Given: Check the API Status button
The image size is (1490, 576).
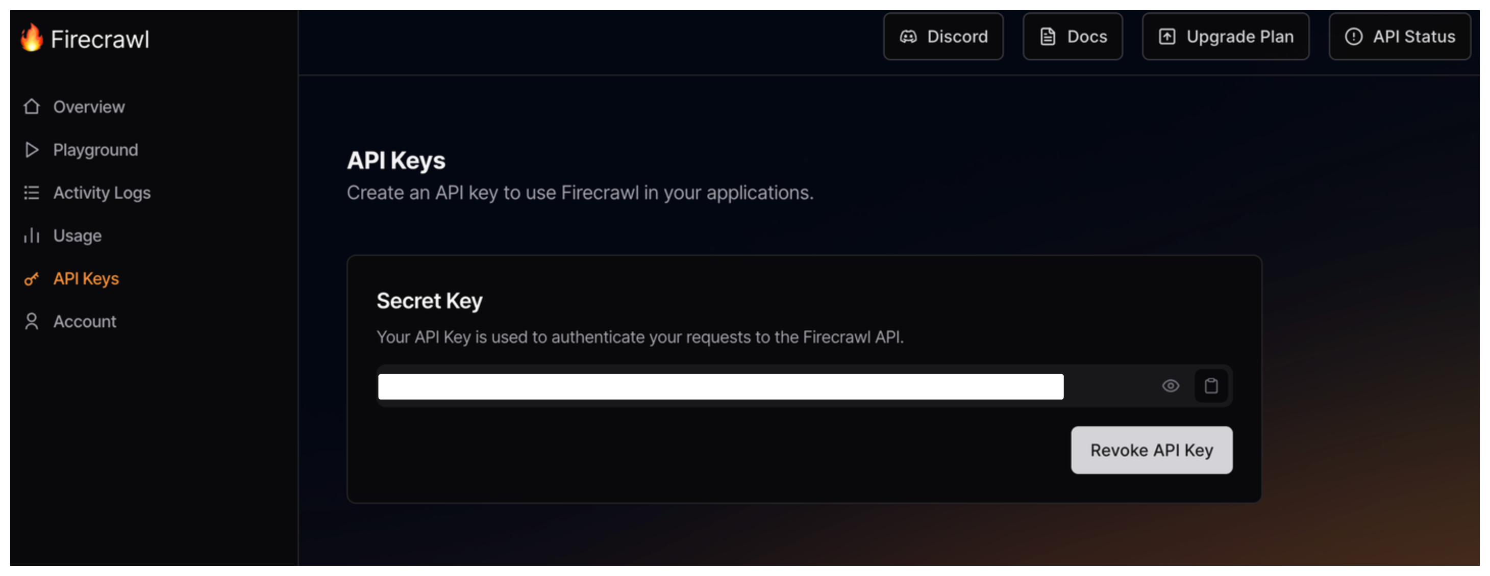Looking at the screenshot, I should (1399, 37).
